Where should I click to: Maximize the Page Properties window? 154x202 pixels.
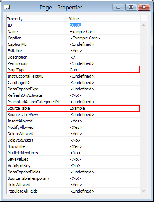point(131,7)
